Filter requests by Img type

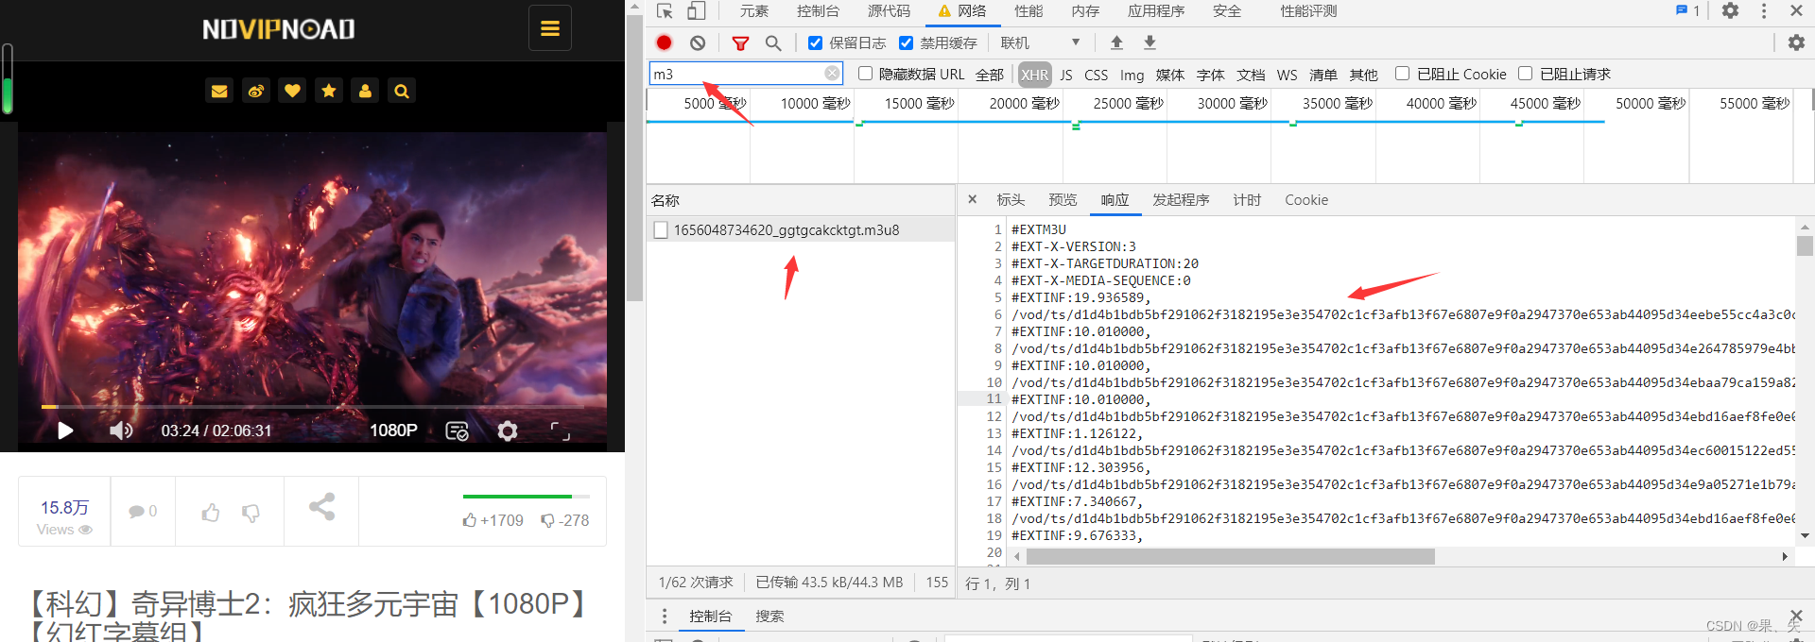click(1132, 75)
